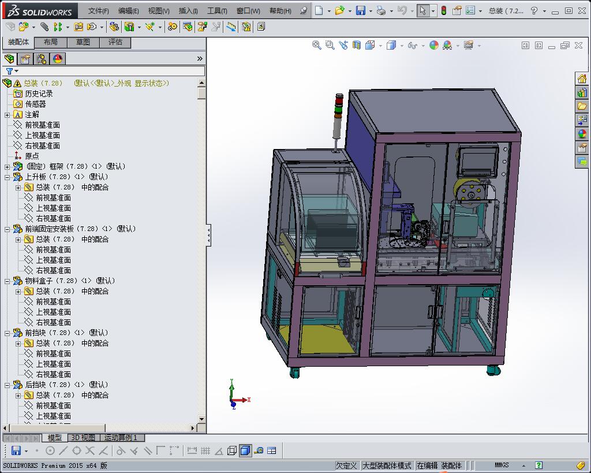Open the 工具(T) menu
The image size is (591, 473).
coord(217,11)
